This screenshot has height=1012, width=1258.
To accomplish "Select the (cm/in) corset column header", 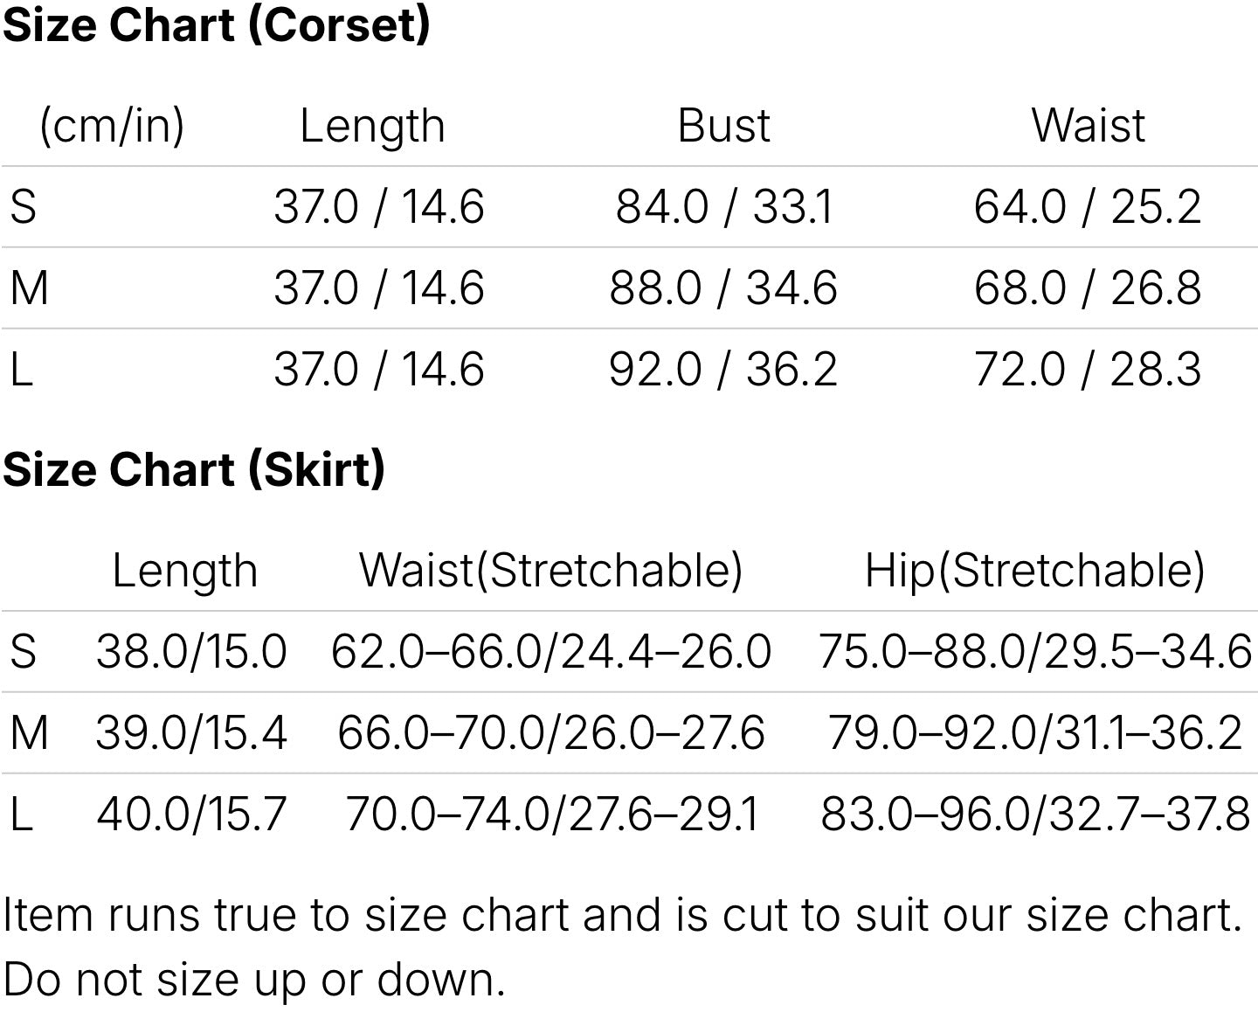I will tap(112, 126).
